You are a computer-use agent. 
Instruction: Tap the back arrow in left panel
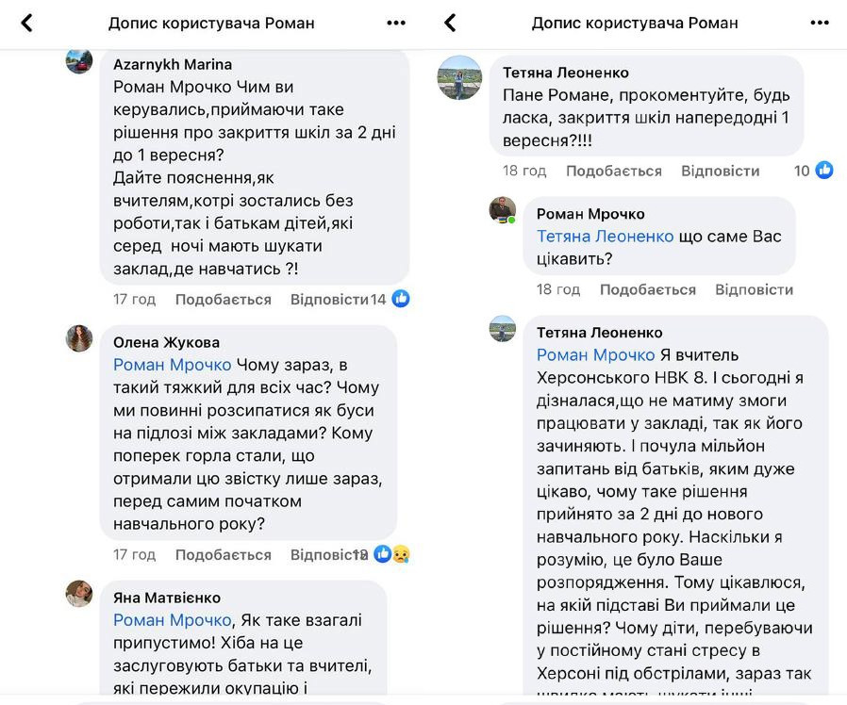[x=27, y=23]
